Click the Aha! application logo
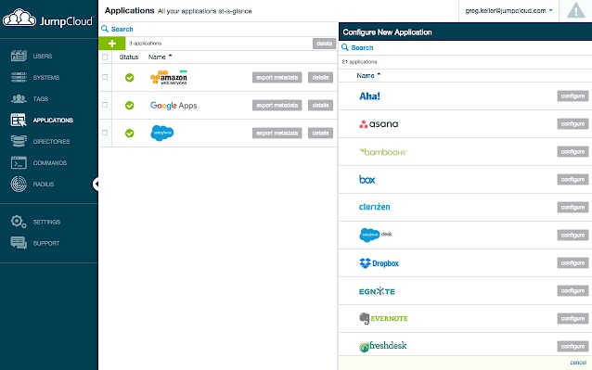Image resolution: width=592 pixels, height=370 pixels. [x=369, y=96]
